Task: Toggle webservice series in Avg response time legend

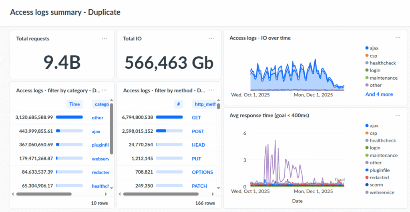Action: (382, 192)
